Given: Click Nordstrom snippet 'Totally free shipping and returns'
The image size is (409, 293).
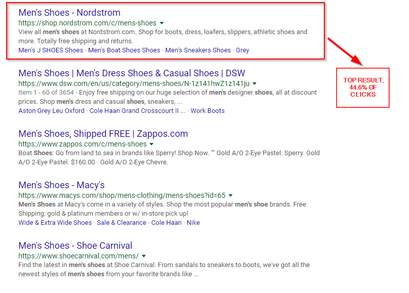Looking at the screenshot, I should [85, 41].
